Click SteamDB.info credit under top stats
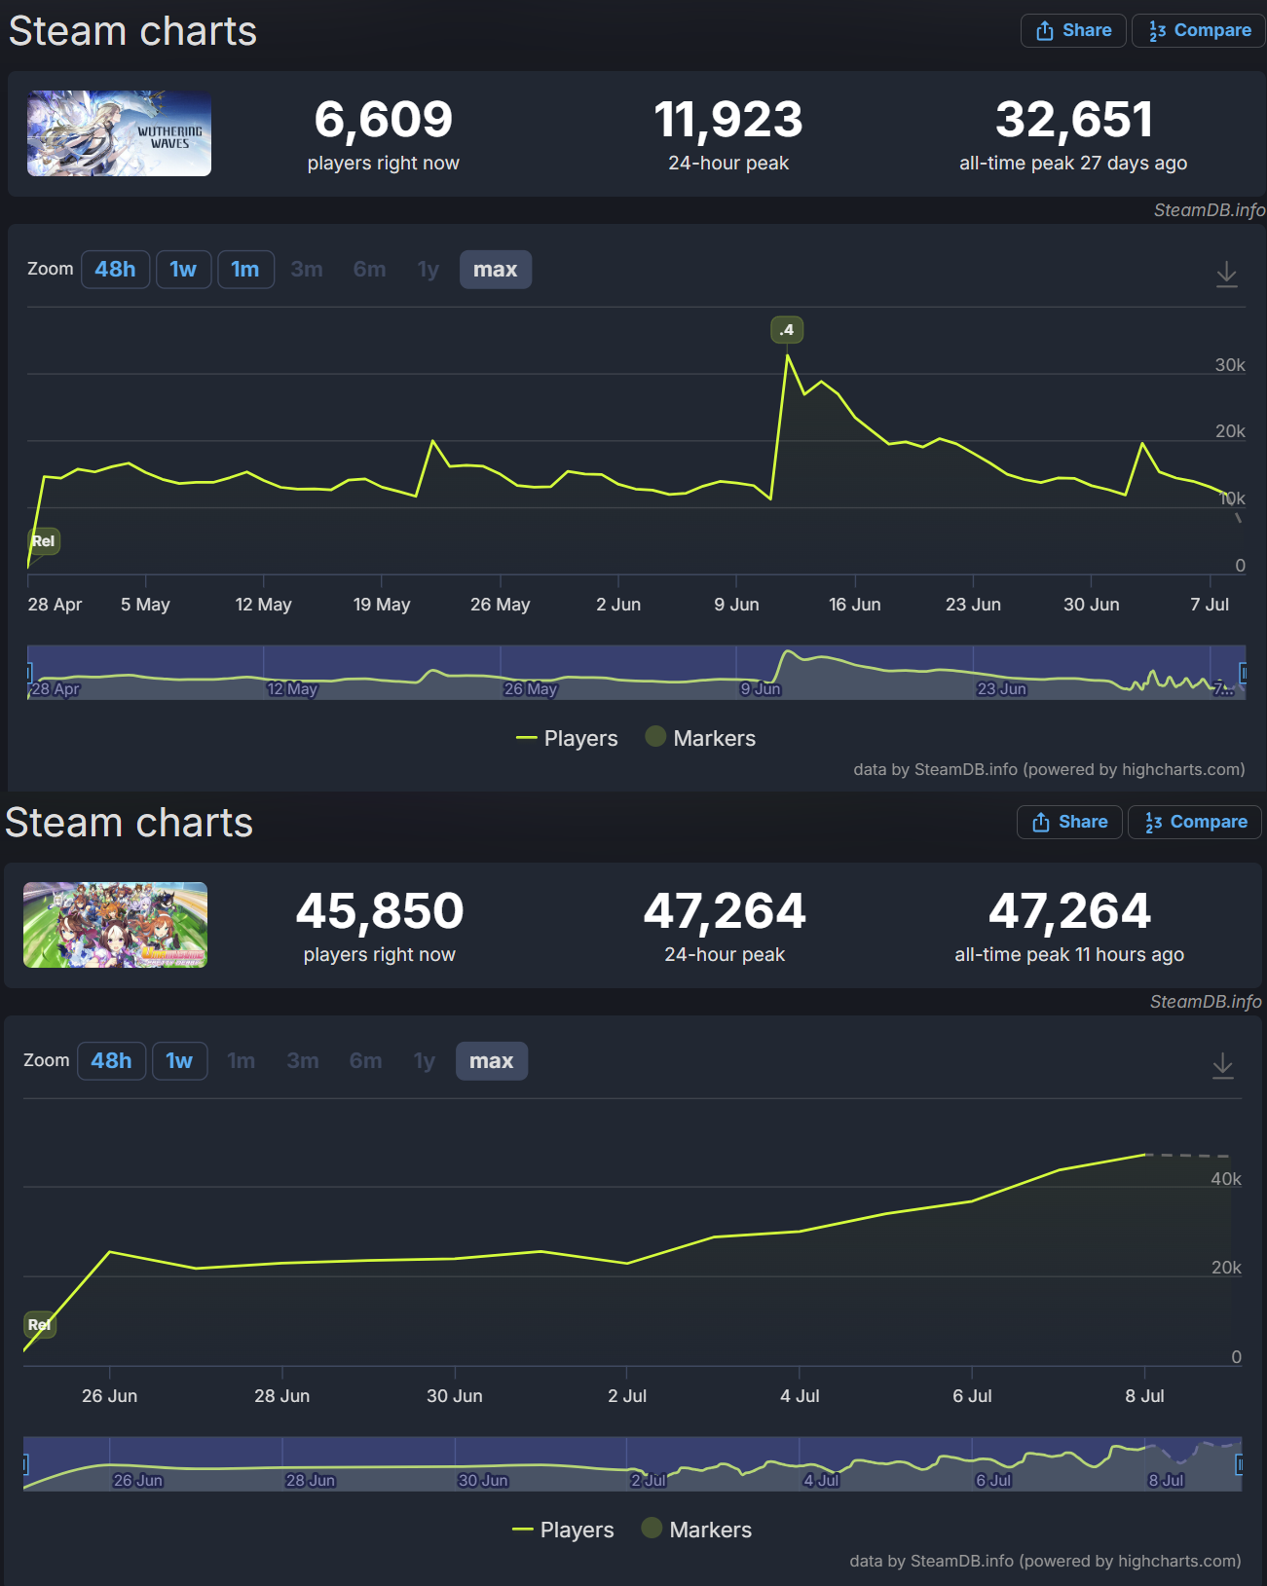 tap(1210, 210)
